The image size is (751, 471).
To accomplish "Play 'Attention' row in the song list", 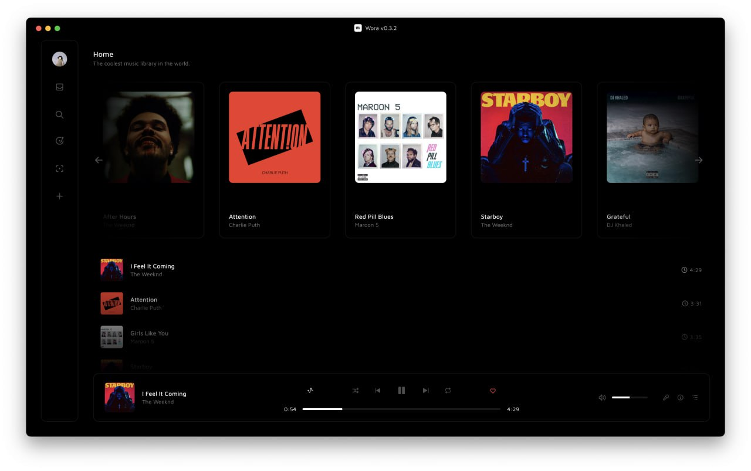I will click(401, 303).
